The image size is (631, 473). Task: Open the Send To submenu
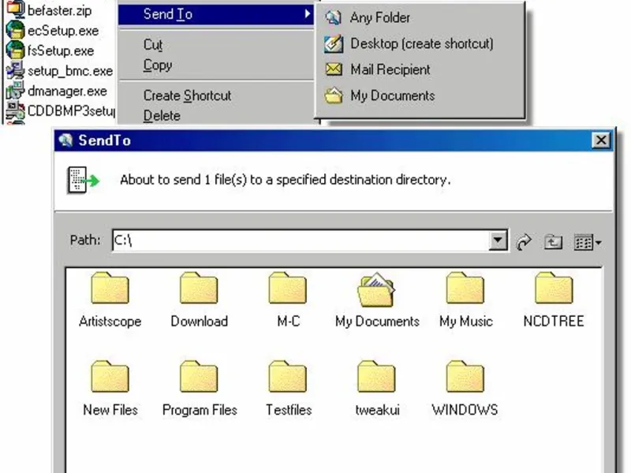tap(216, 14)
